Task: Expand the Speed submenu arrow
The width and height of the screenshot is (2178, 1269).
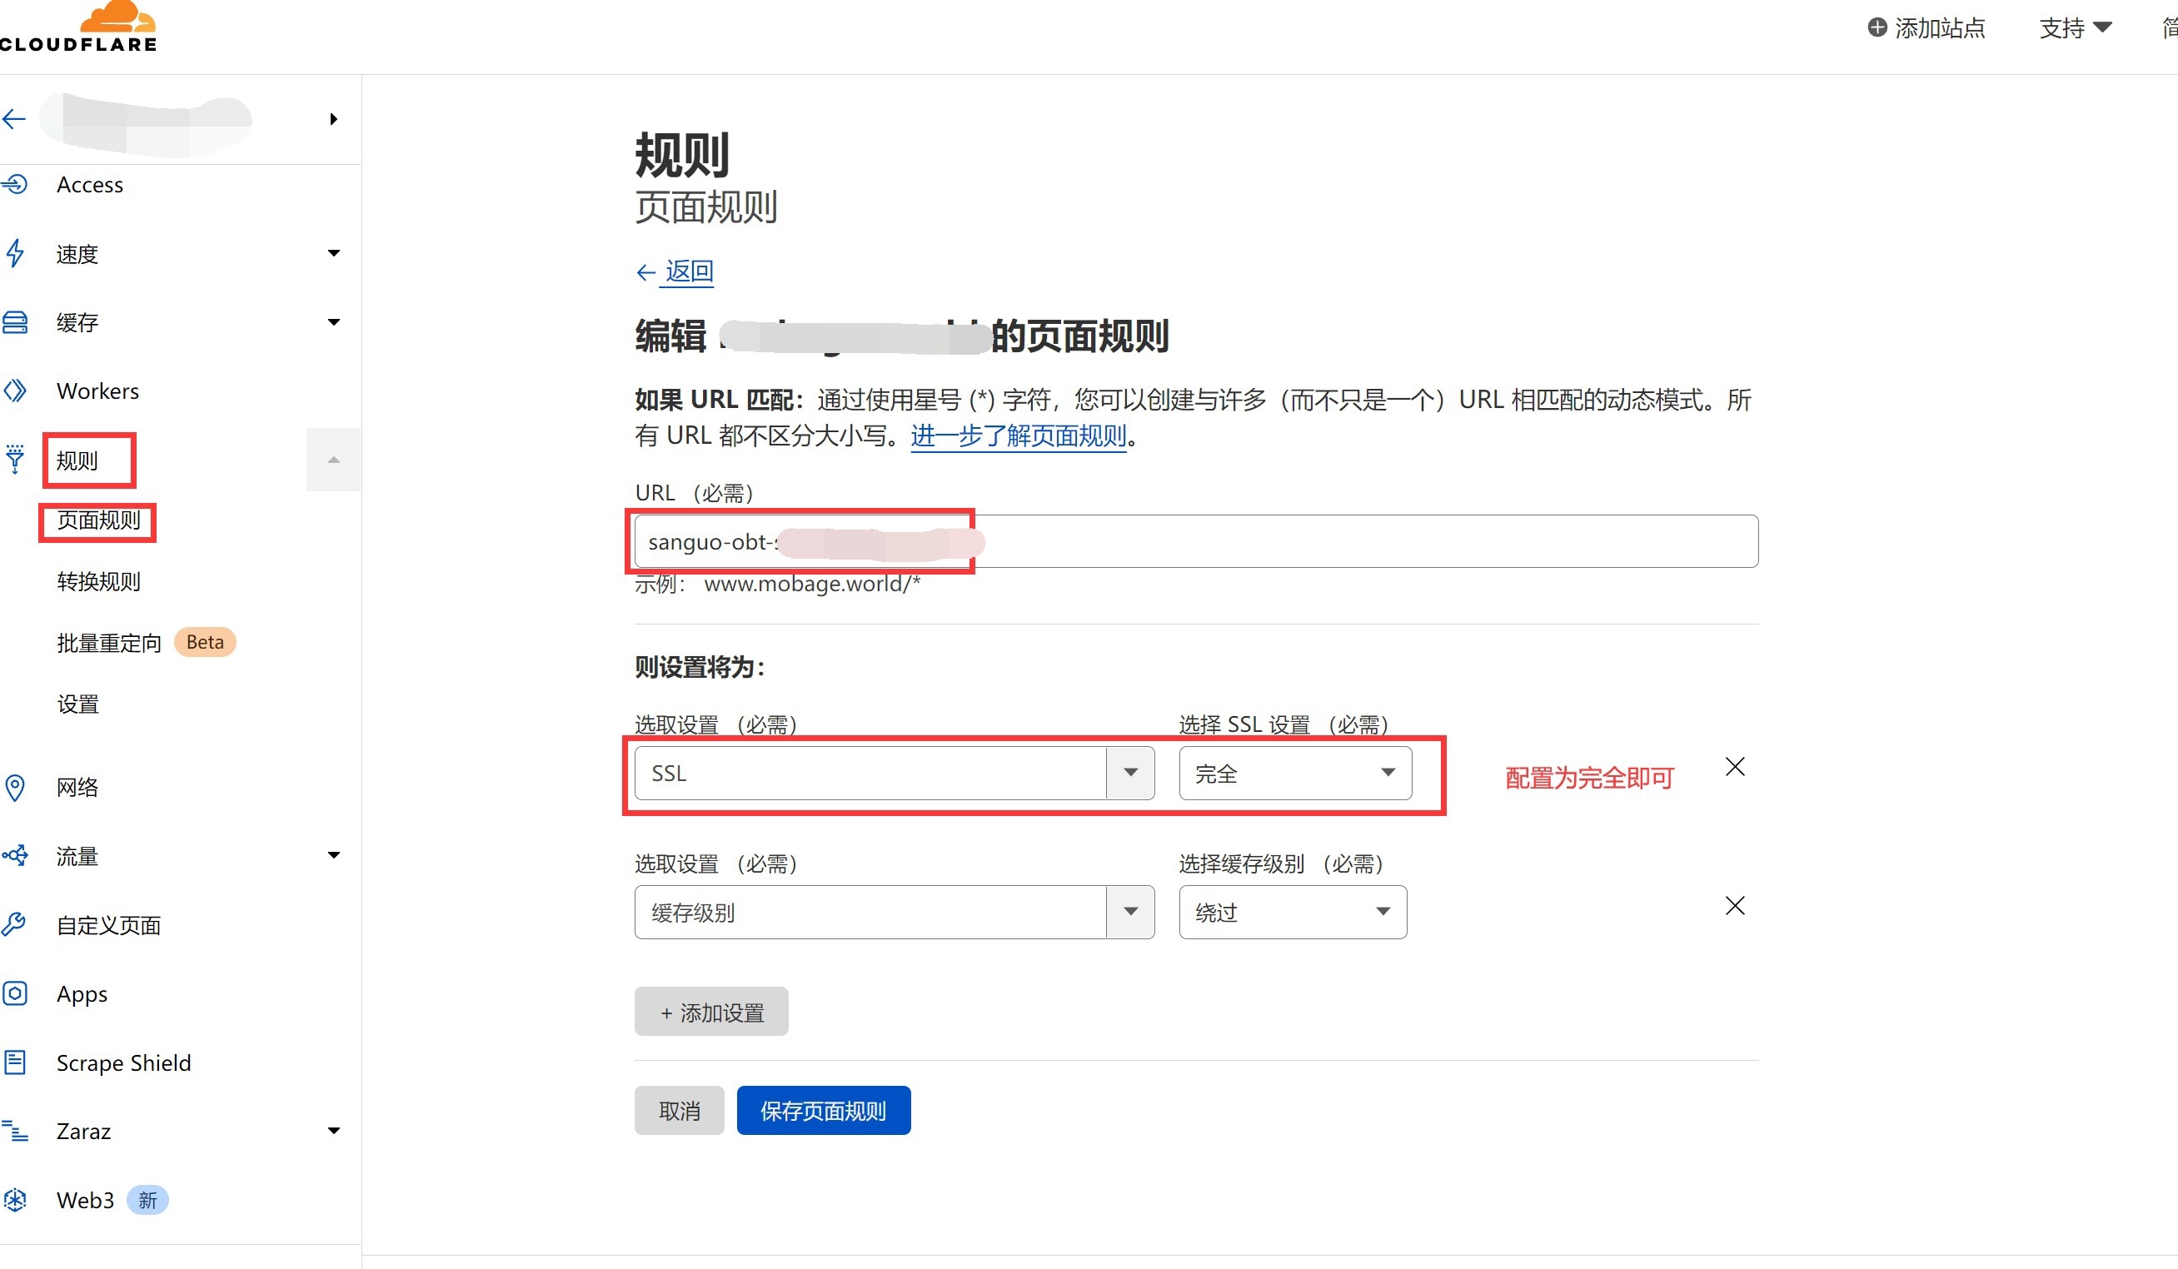Action: click(x=334, y=252)
